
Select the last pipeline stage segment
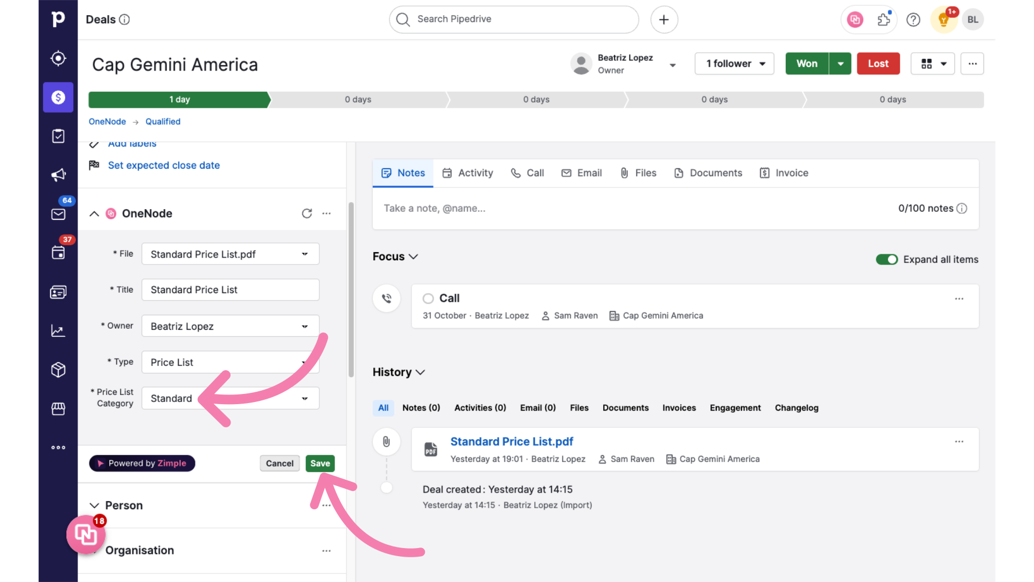894,100
